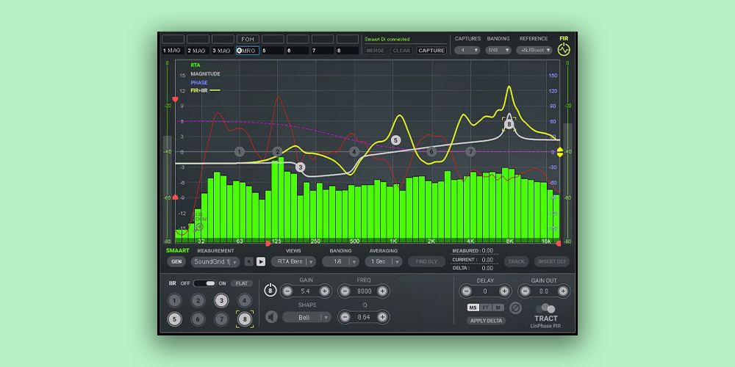Click the play measurement icon
Image resolution: width=735 pixels, height=367 pixels.
point(261,262)
